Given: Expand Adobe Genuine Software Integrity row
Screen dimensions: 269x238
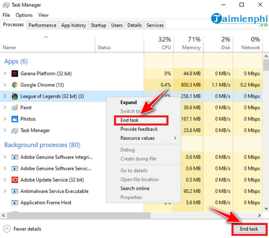Looking at the screenshot, I should click(5, 157).
